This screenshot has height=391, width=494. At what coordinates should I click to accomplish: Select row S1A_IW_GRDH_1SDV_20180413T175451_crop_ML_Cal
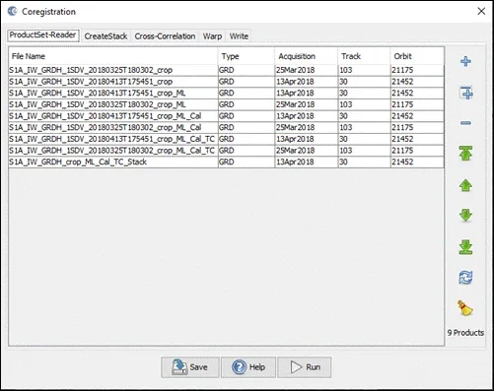(226, 116)
